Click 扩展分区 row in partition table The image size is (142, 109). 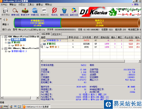click(x=90, y=44)
